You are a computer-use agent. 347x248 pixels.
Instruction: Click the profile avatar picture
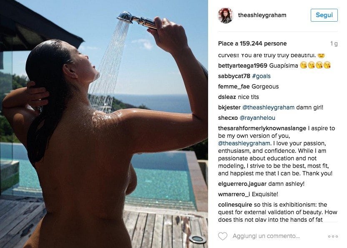pos(226,15)
